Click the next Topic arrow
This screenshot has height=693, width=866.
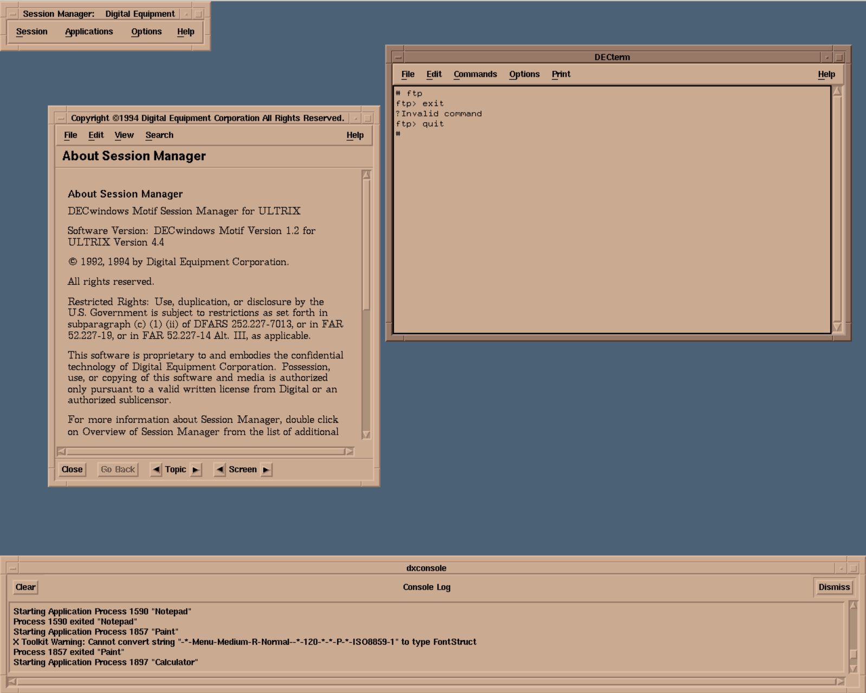(x=196, y=469)
